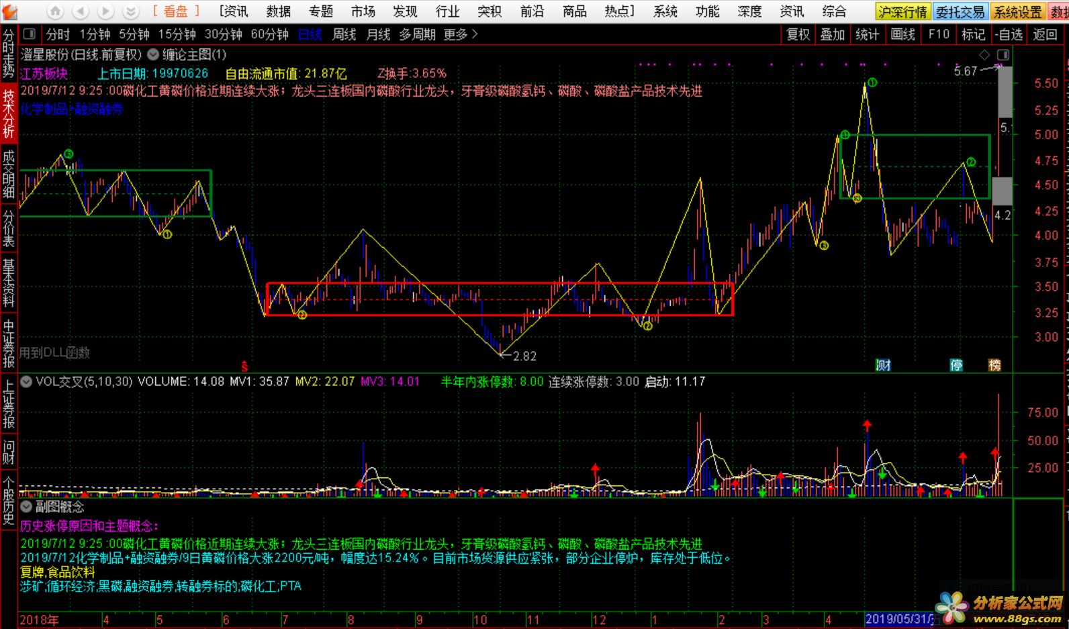The width and height of the screenshot is (1069, 629).
Task: Click the 2019/05/31 date marker on timeline
Action: click(x=900, y=620)
